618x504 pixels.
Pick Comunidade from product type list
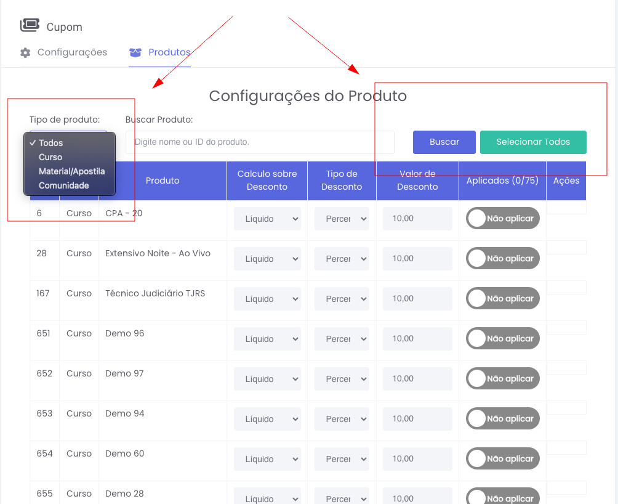click(63, 185)
